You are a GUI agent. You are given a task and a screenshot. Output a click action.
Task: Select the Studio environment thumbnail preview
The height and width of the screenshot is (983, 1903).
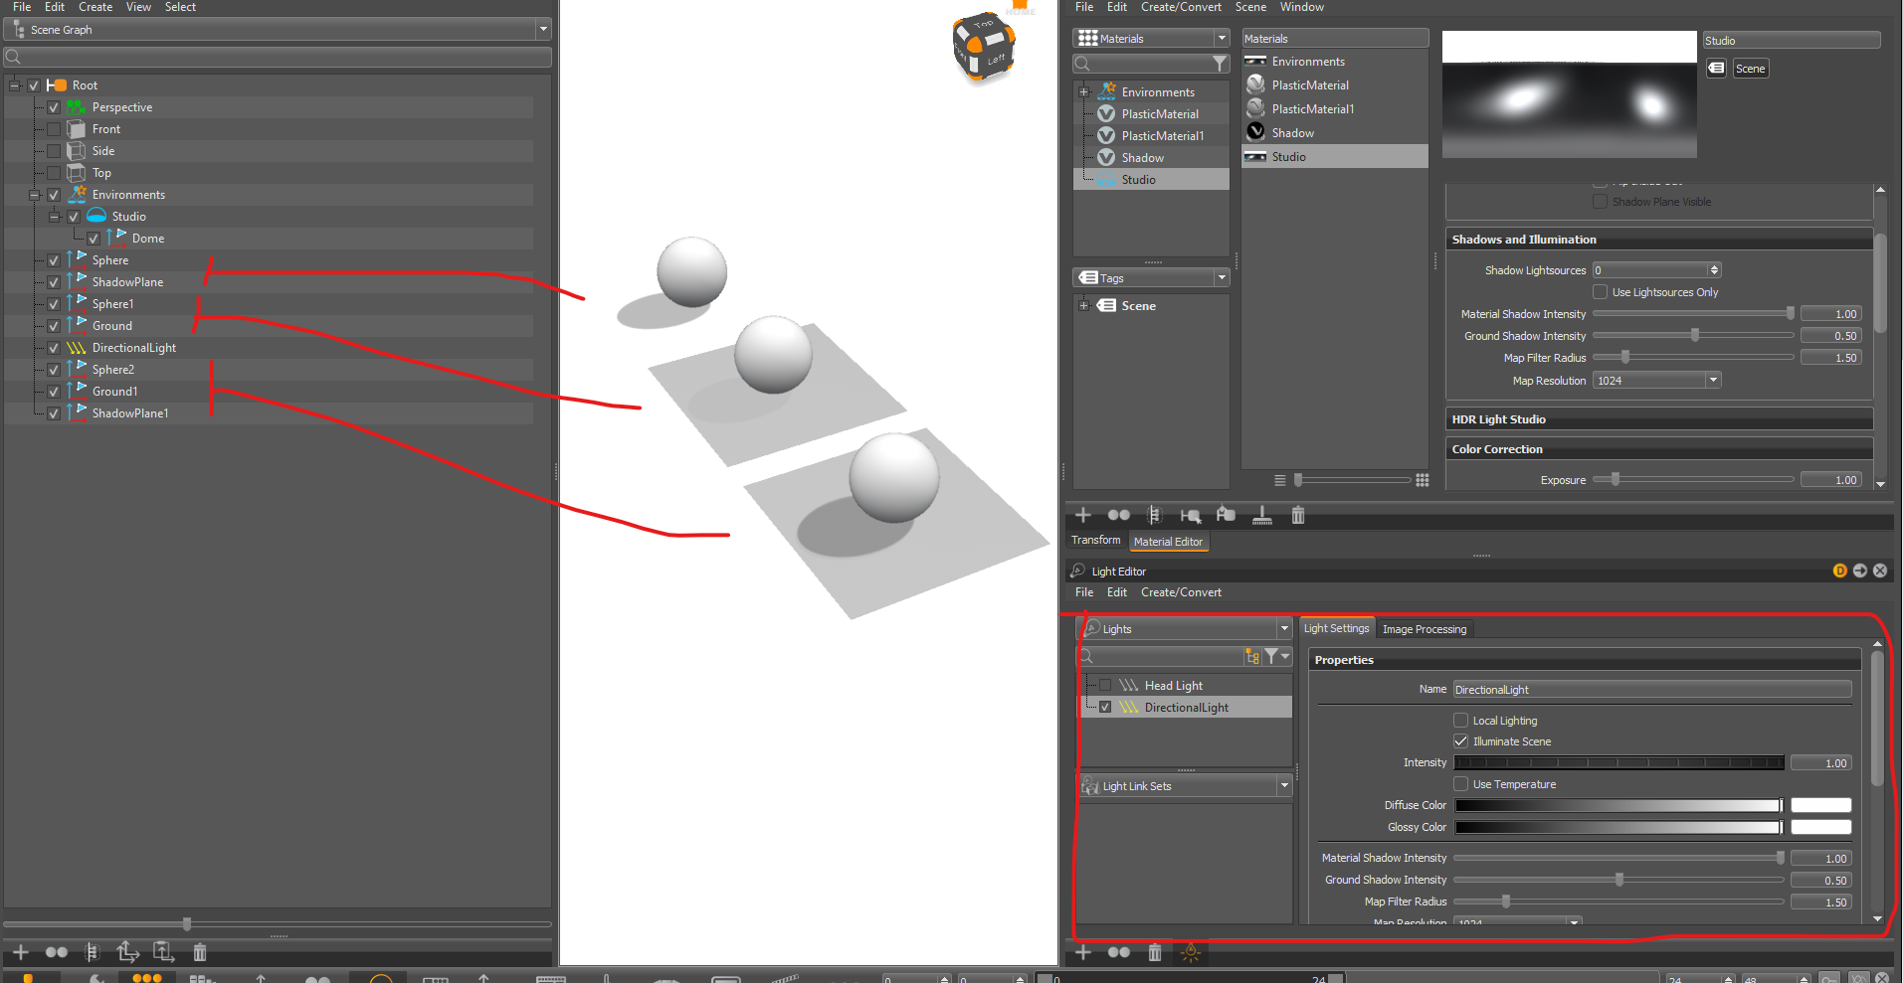coord(1569,94)
